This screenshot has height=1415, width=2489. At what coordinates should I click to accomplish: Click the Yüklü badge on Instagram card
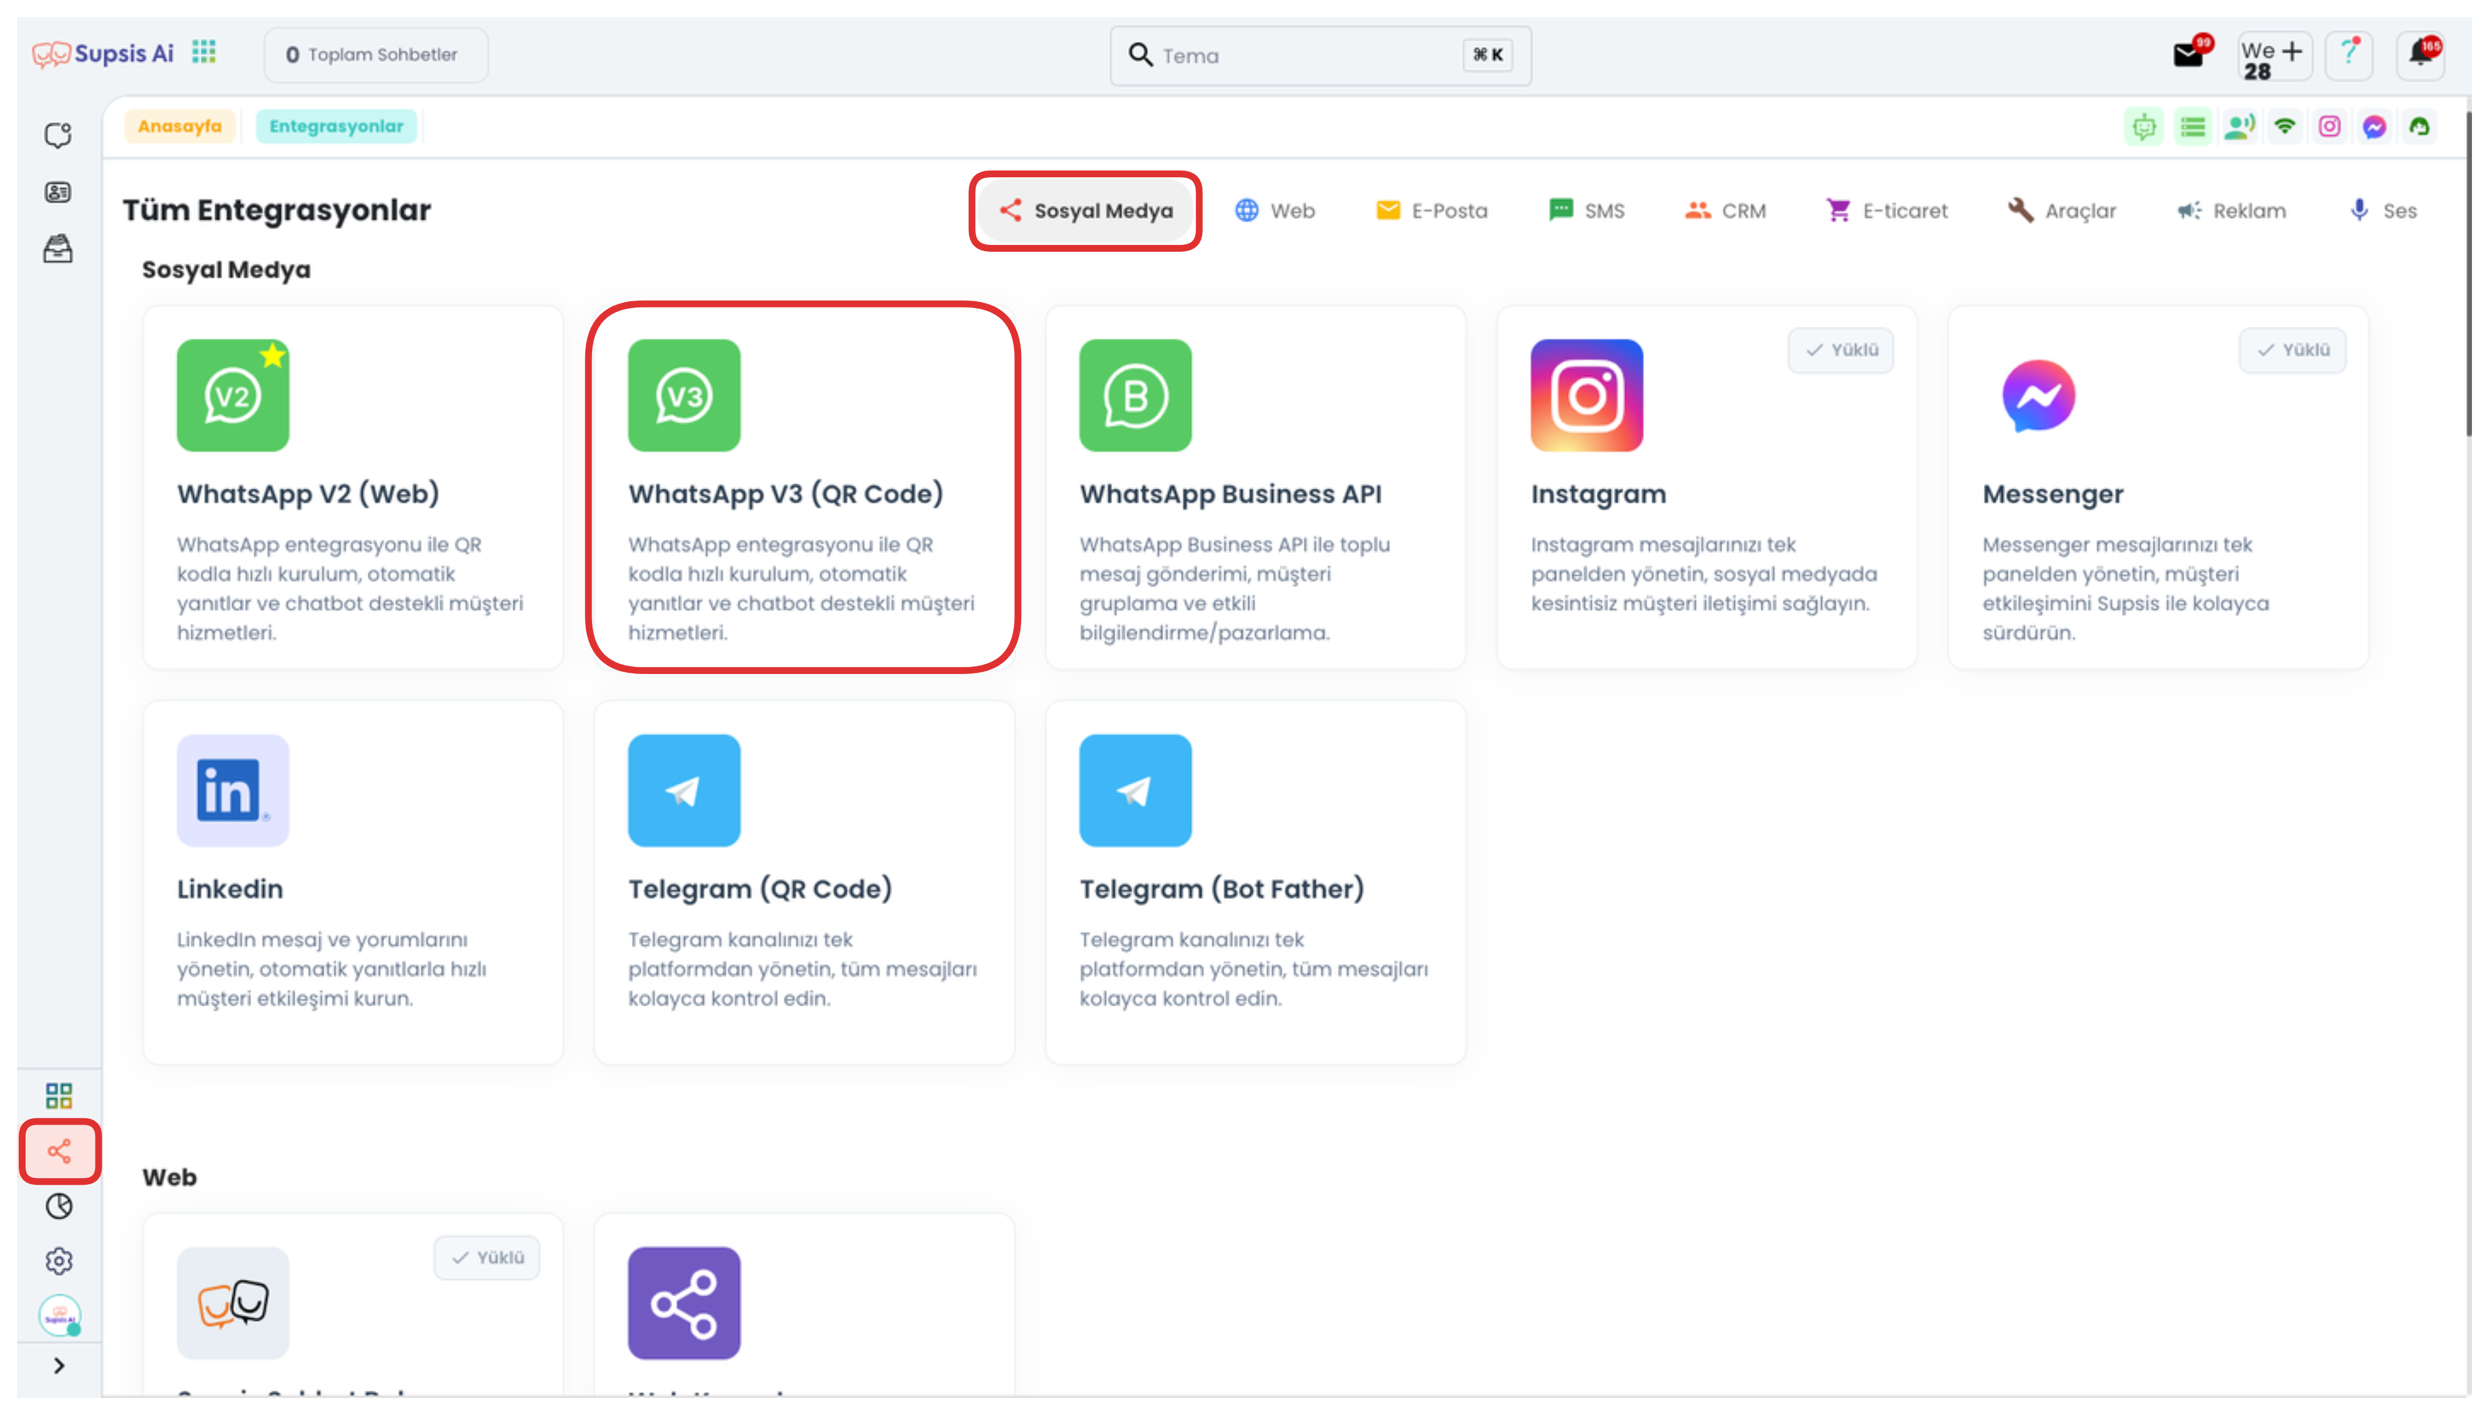click(1840, 350)
